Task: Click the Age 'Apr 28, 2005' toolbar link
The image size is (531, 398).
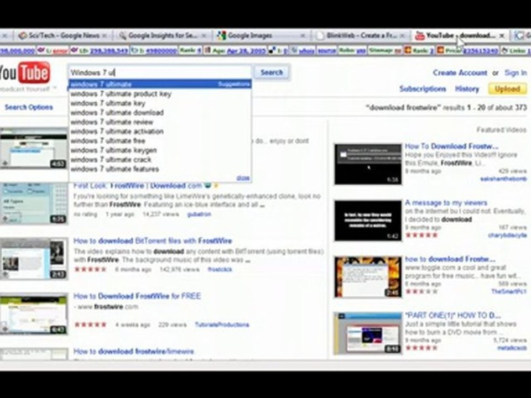Action: 246,50
